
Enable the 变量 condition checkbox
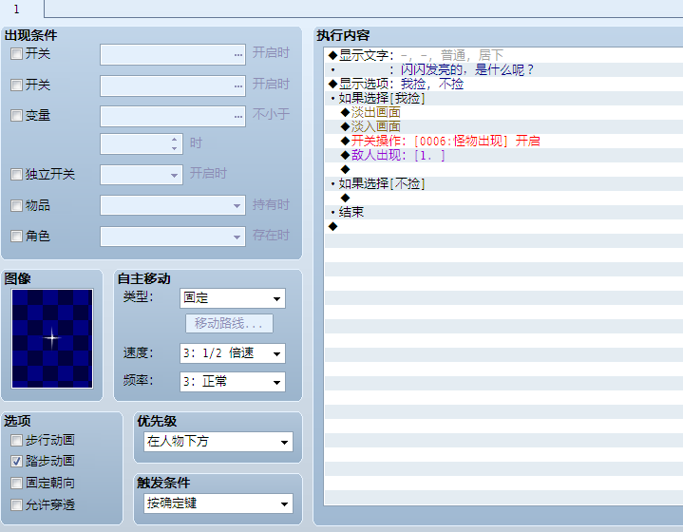click(16, 116)
